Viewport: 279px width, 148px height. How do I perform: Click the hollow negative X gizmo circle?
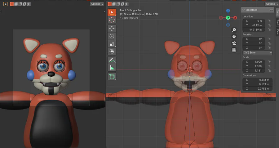pos(221,18)
